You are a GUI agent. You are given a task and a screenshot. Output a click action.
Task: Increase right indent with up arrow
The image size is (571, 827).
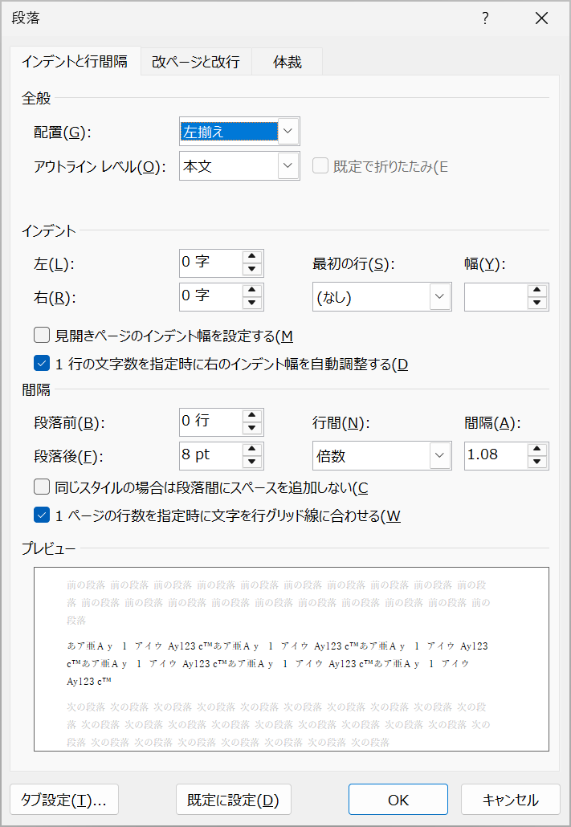click(x=252, y=290)
